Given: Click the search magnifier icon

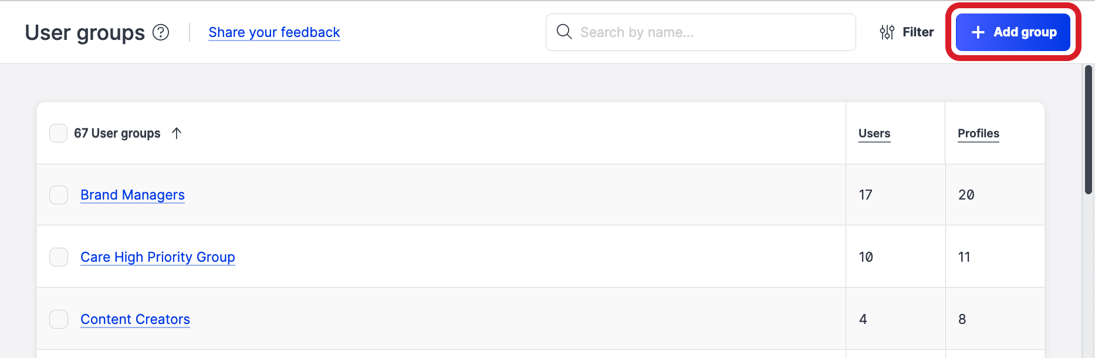Looking at the screenshot, I should coord(564,32).
